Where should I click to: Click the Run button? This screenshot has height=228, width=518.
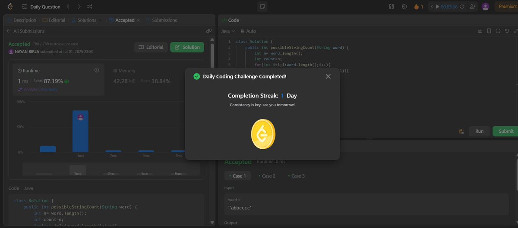[x=479, y=131]
